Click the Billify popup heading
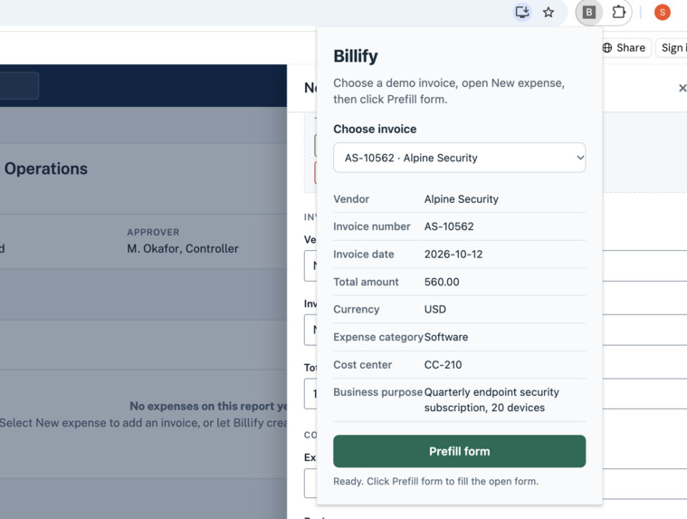The width and height of the screenshot is (687, 519). point(356,56)
